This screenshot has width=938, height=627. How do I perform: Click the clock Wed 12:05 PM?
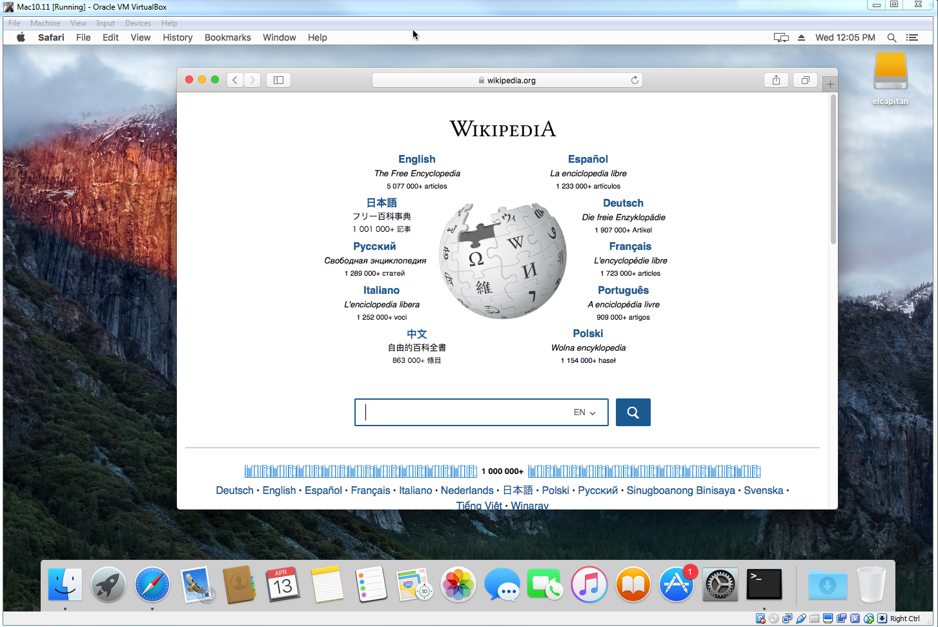[845, 37]
